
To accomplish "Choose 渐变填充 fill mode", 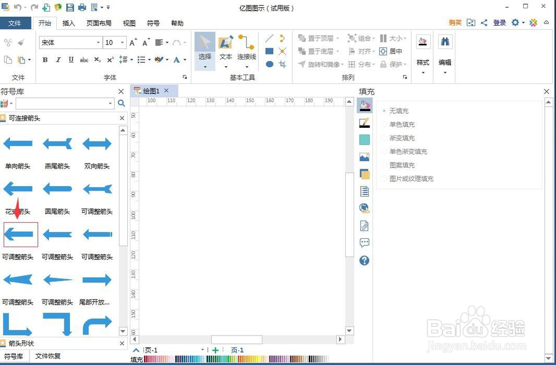I will [401, 138].
